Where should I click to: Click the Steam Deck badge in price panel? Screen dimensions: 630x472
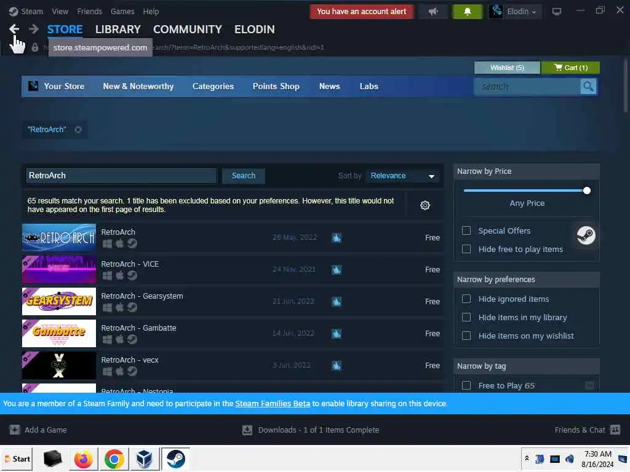586,235
